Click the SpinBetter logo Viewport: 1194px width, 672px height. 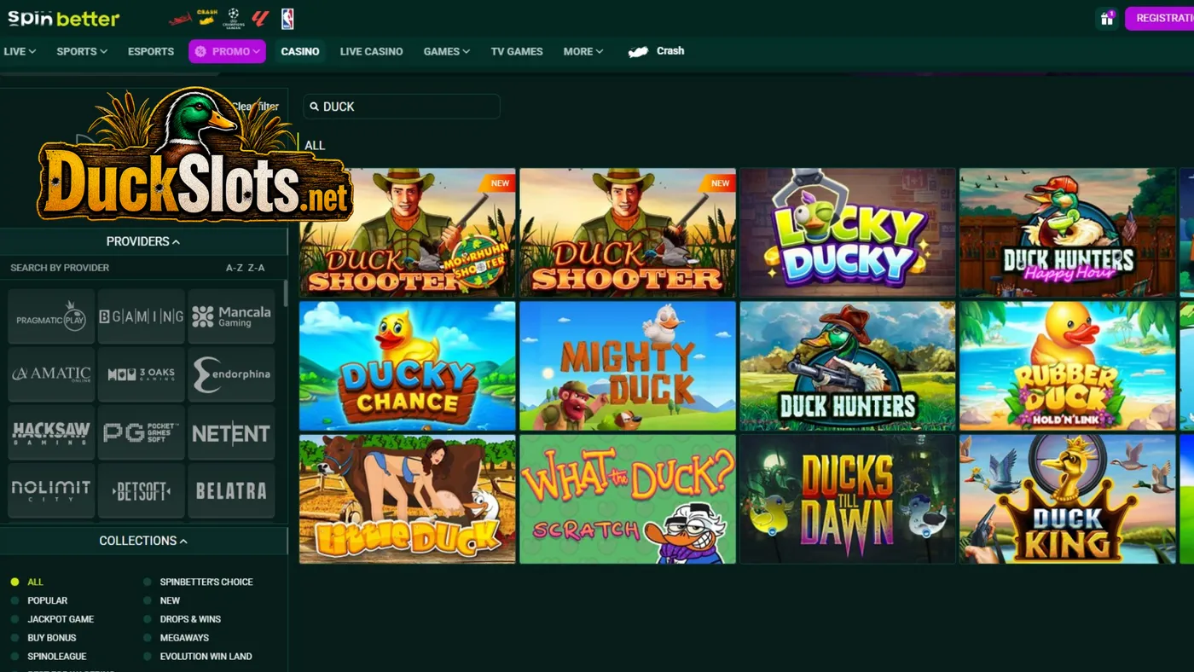(x=64, y=18)
